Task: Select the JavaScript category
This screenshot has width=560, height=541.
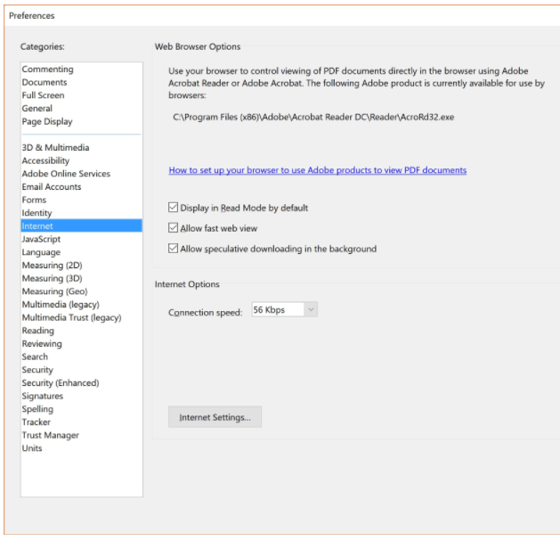Action: click(41, 239)
